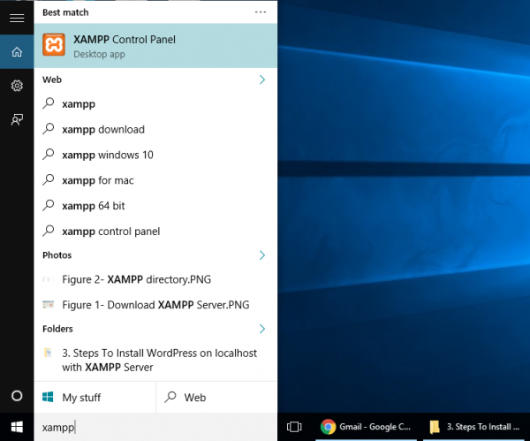Image resolution: width=530 pixels, height=441 pixels.
Task: Click the Cortana circle icon
Action: point(17,395)
